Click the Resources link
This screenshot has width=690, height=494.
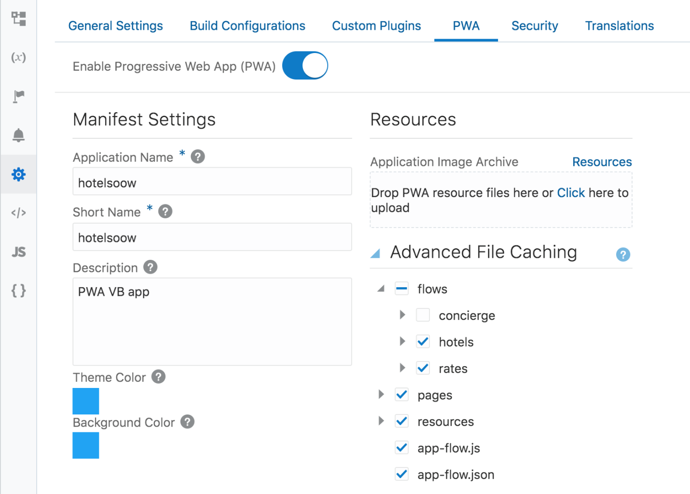(602, 161)
